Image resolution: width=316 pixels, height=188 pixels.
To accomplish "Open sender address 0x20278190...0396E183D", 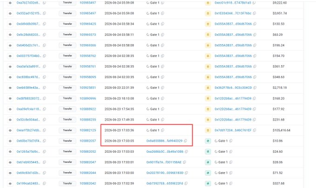I will click(165, 173).
